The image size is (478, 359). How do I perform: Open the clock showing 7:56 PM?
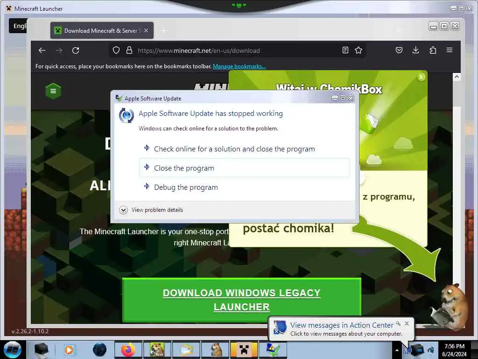pos(454,350)
